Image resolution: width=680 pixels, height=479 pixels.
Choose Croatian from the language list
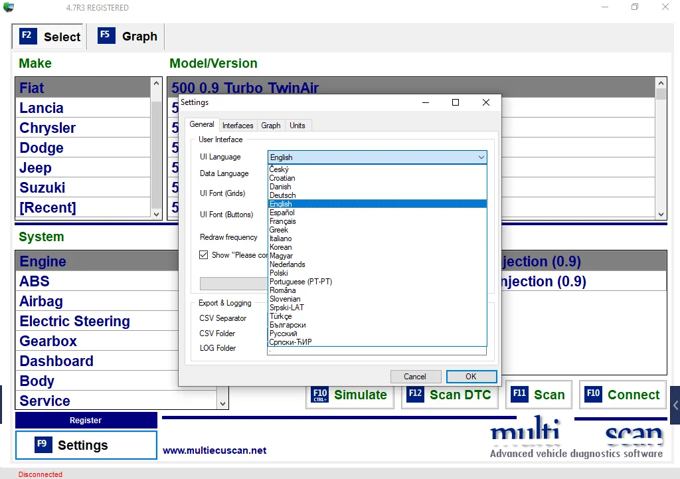point(377,178)
